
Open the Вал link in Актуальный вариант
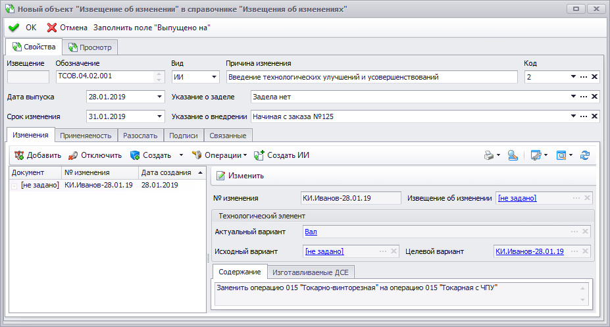pyautogui.click(x=311, y=232)
